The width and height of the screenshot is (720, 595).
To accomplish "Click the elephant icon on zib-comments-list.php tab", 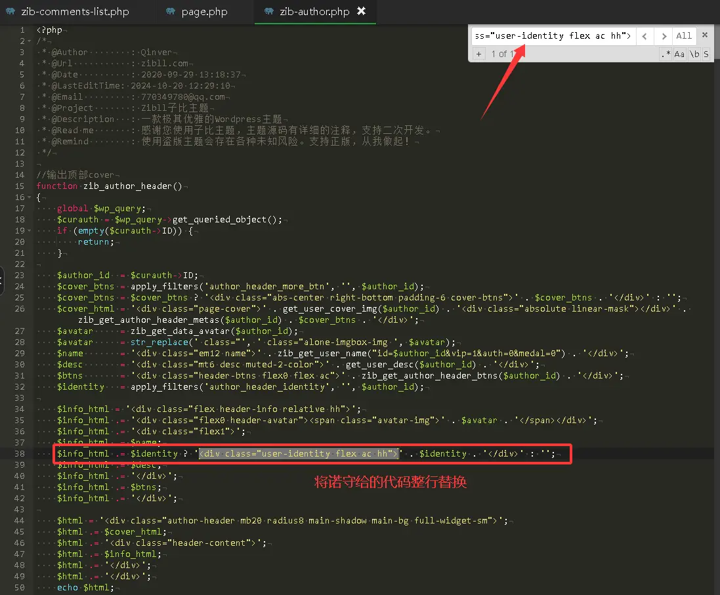I will (x=12, y=12).
